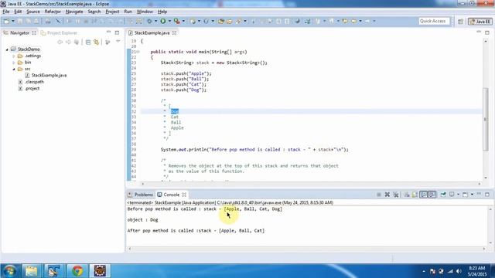495x278 pixels.
Task: Switch to the Problems tab
Action: 141,195
